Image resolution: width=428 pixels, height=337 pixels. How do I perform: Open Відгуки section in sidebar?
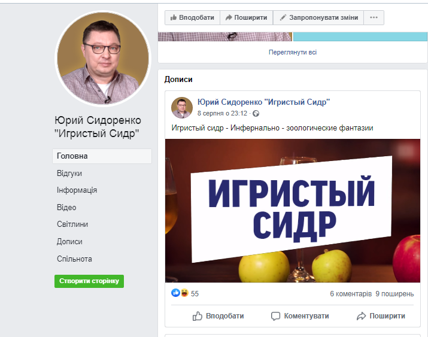tap(69, 174)
